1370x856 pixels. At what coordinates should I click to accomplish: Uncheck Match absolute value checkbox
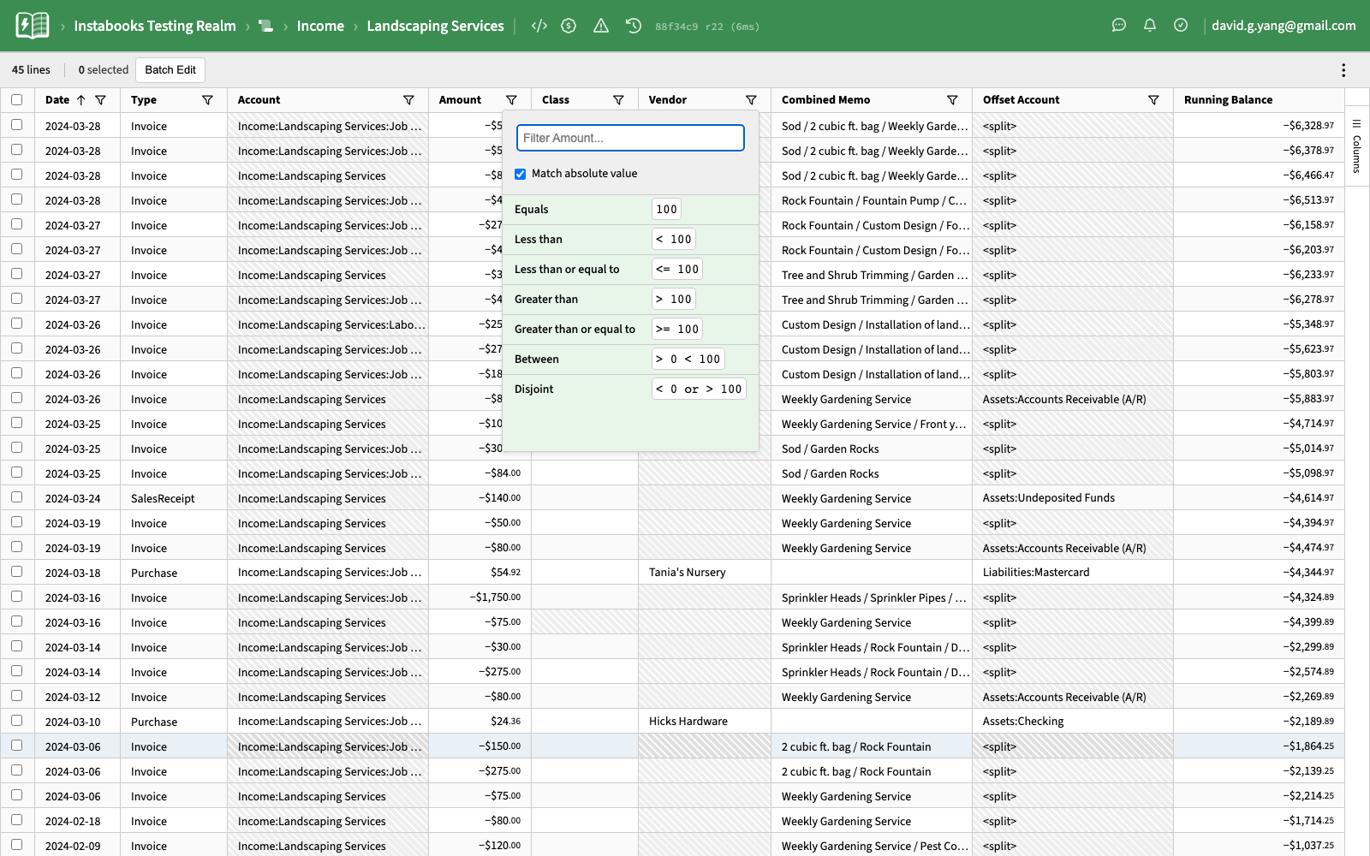520,174
